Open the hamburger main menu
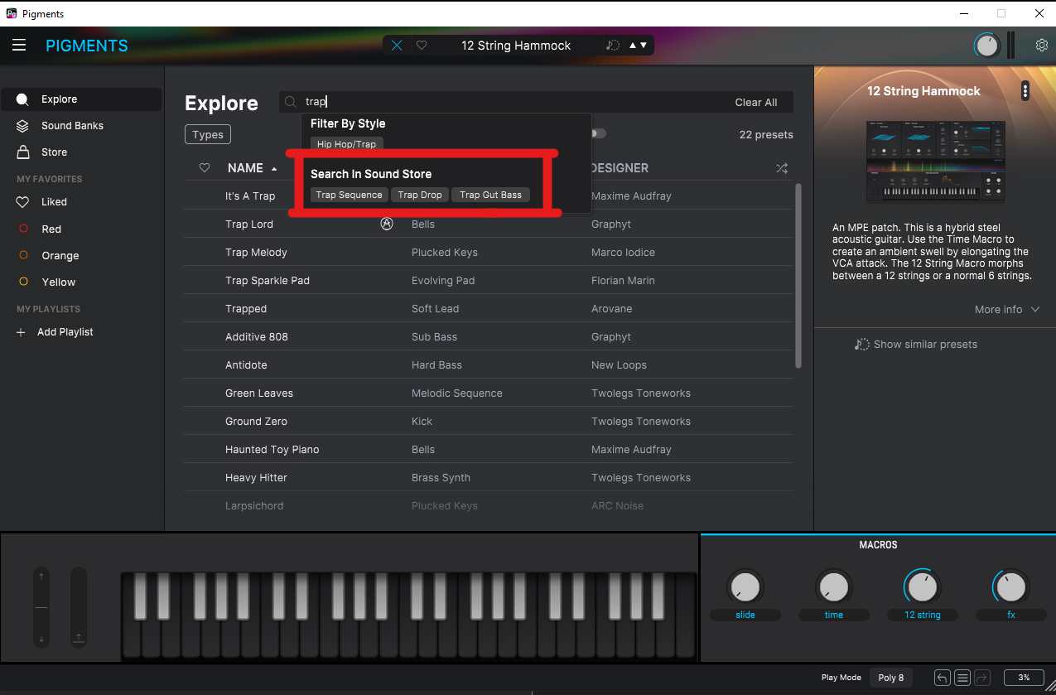Viewport: 1056px width, 695px height. tap(19, 46)
